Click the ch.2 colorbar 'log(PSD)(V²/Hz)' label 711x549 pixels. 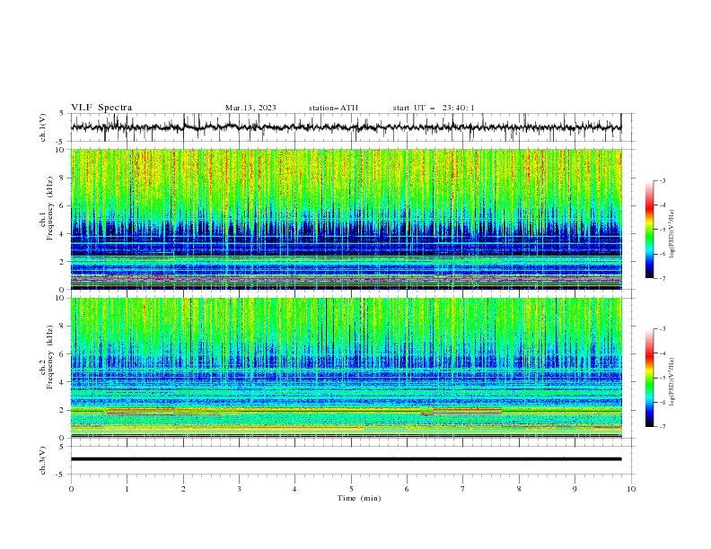tap(672, 381)
